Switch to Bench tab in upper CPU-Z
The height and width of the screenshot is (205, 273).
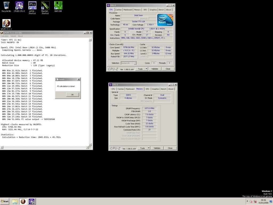click(161, 10)
